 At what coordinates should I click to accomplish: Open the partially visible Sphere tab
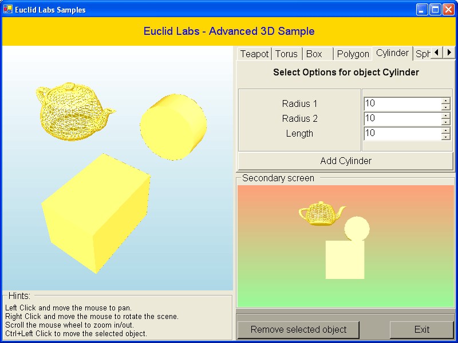click(x=423, y=54)
